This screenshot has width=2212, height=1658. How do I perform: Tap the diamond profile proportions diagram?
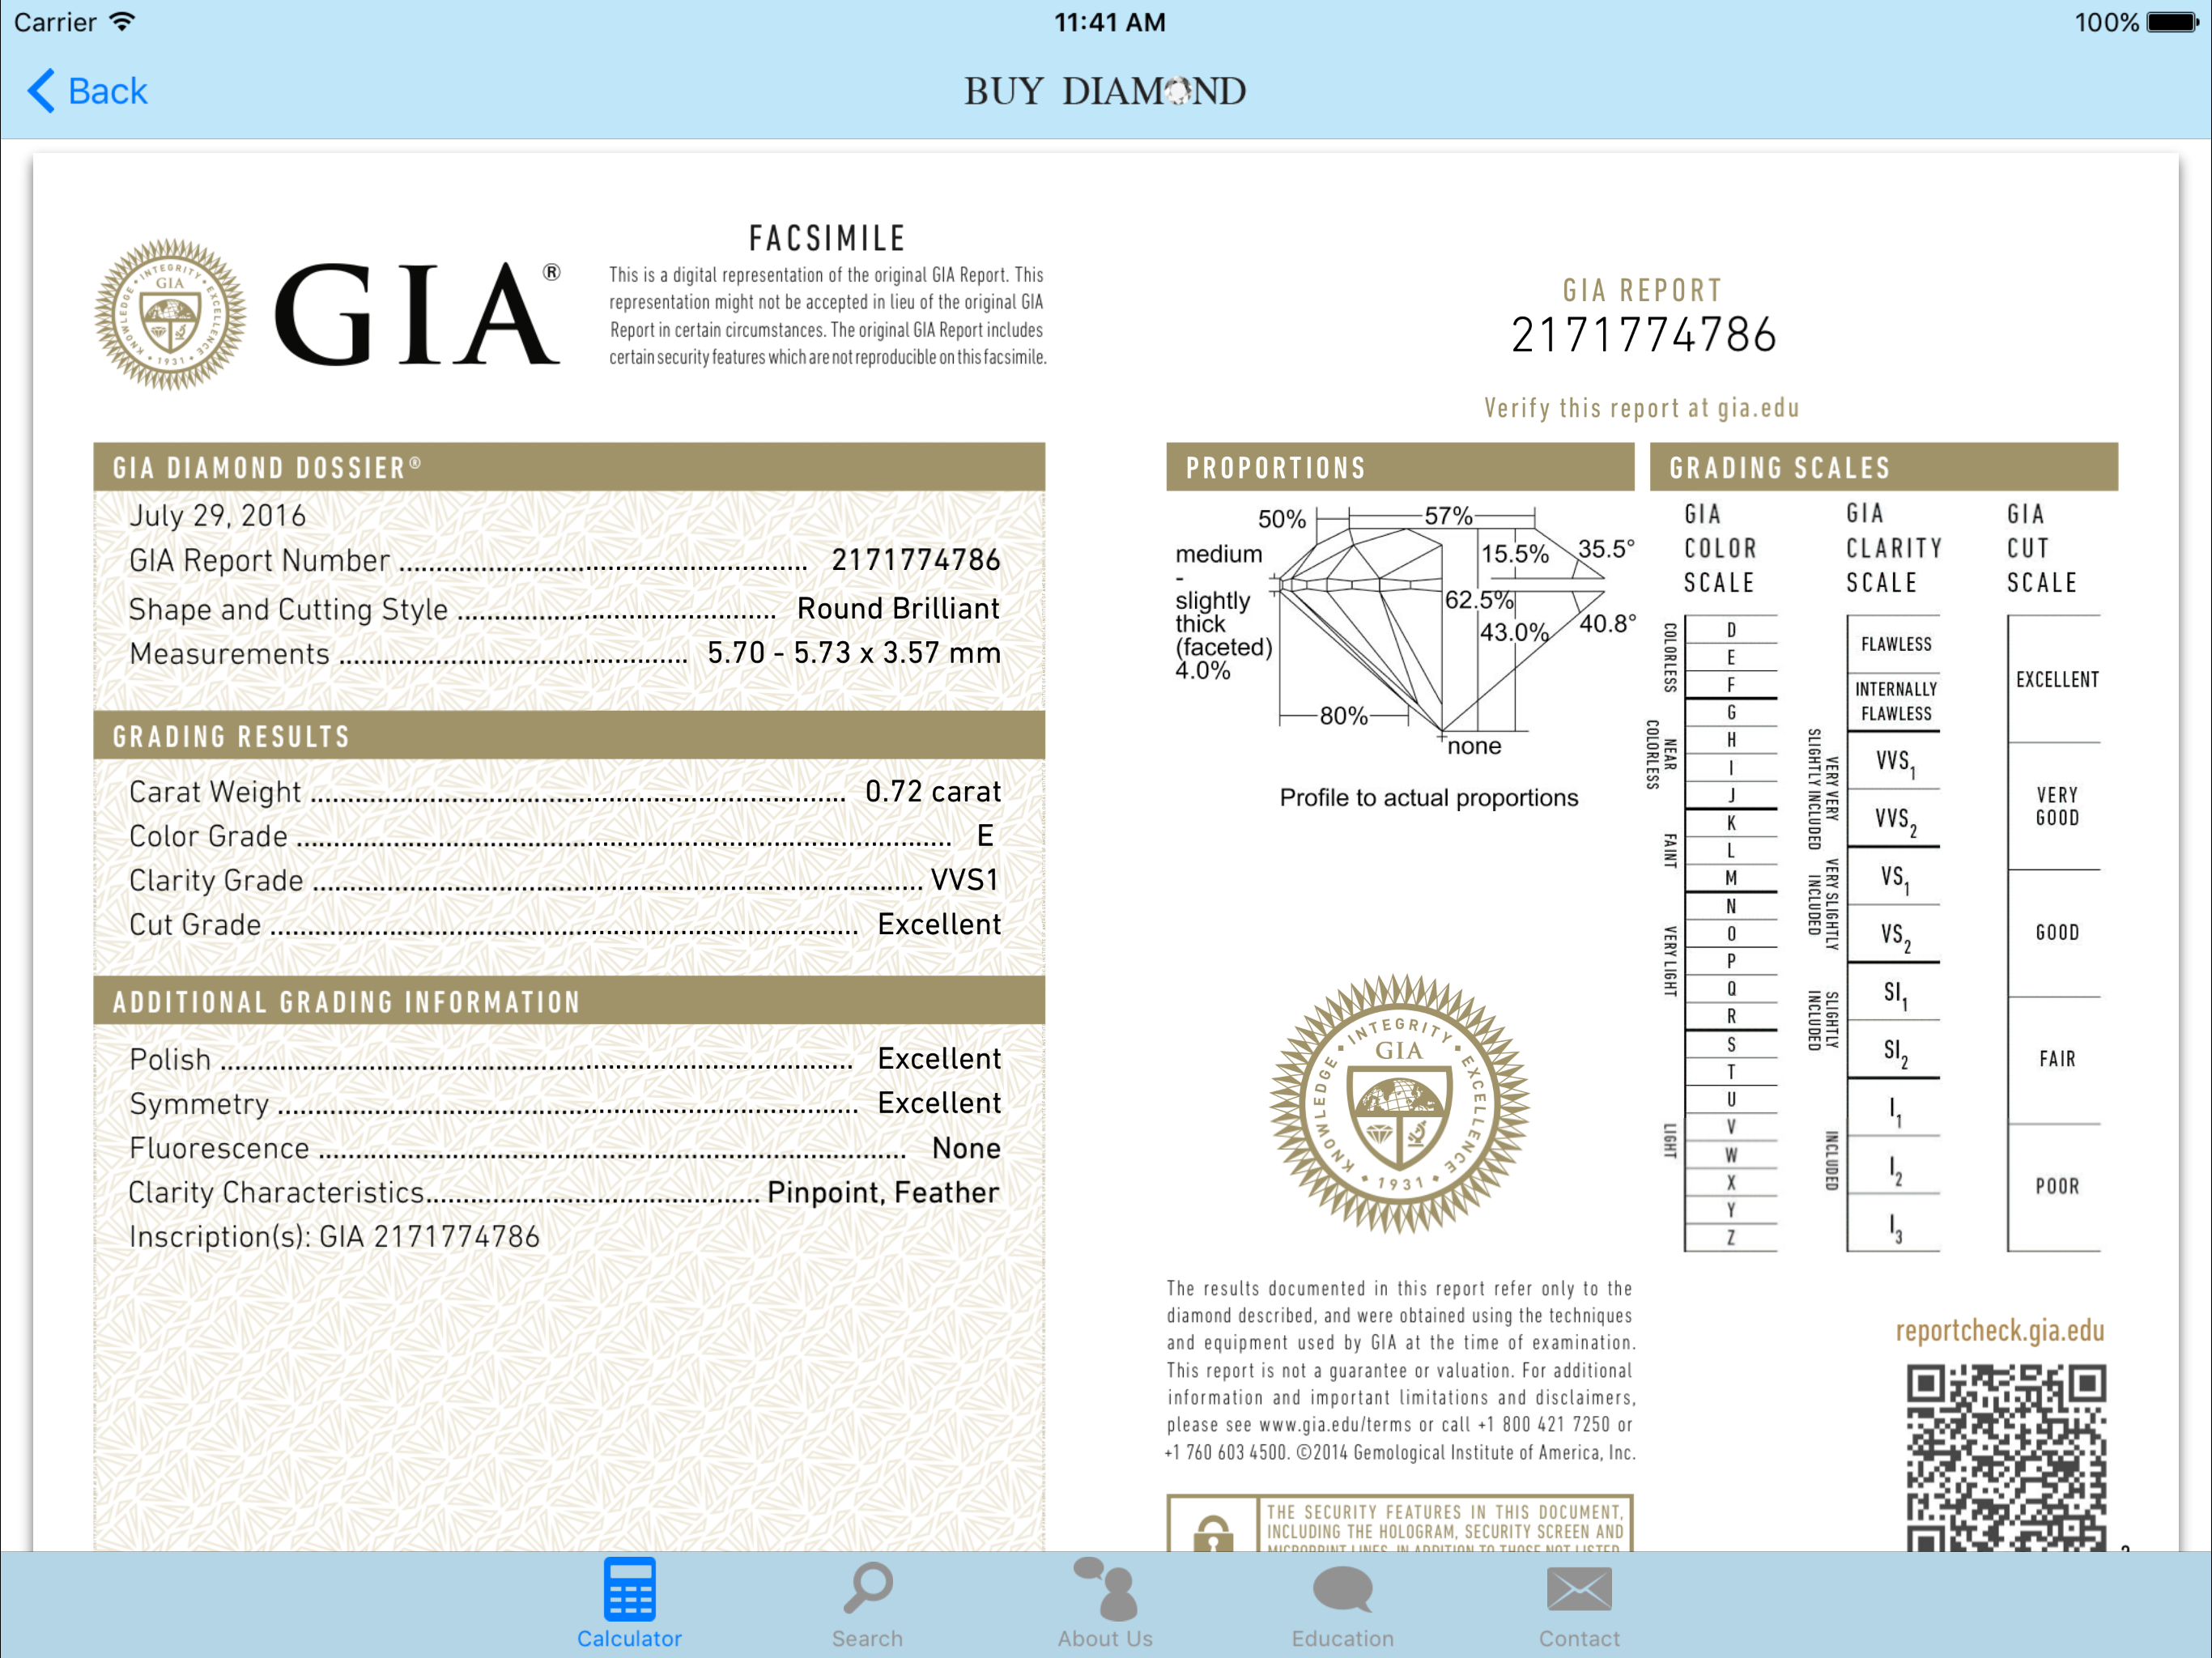point(1405,632)
